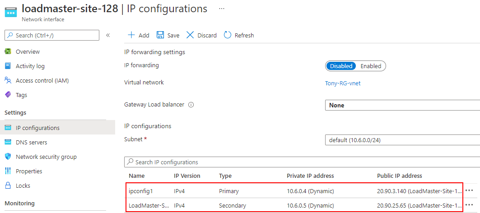The width and height of the screenshot is (480, 213).
Task: Click the Add plus icon
Action: tap(131, 35)
